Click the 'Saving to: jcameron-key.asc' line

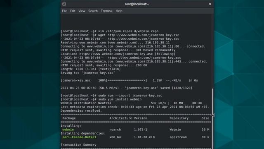(x=88, y=73)
